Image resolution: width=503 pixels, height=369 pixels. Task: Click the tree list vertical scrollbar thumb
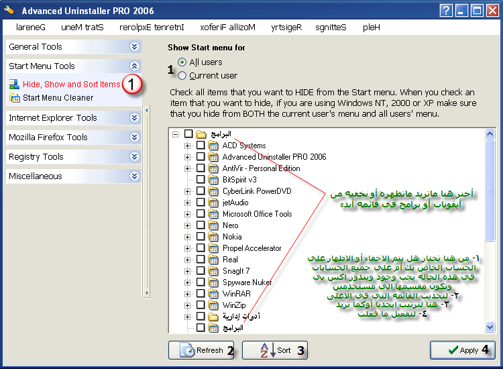tap(490, 191)
